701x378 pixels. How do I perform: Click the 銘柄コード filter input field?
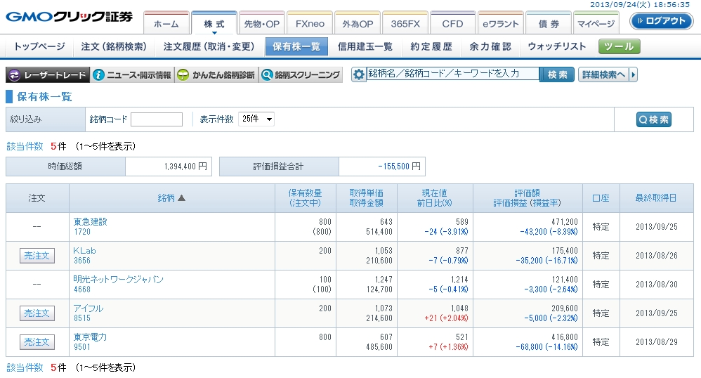[157, 119]
